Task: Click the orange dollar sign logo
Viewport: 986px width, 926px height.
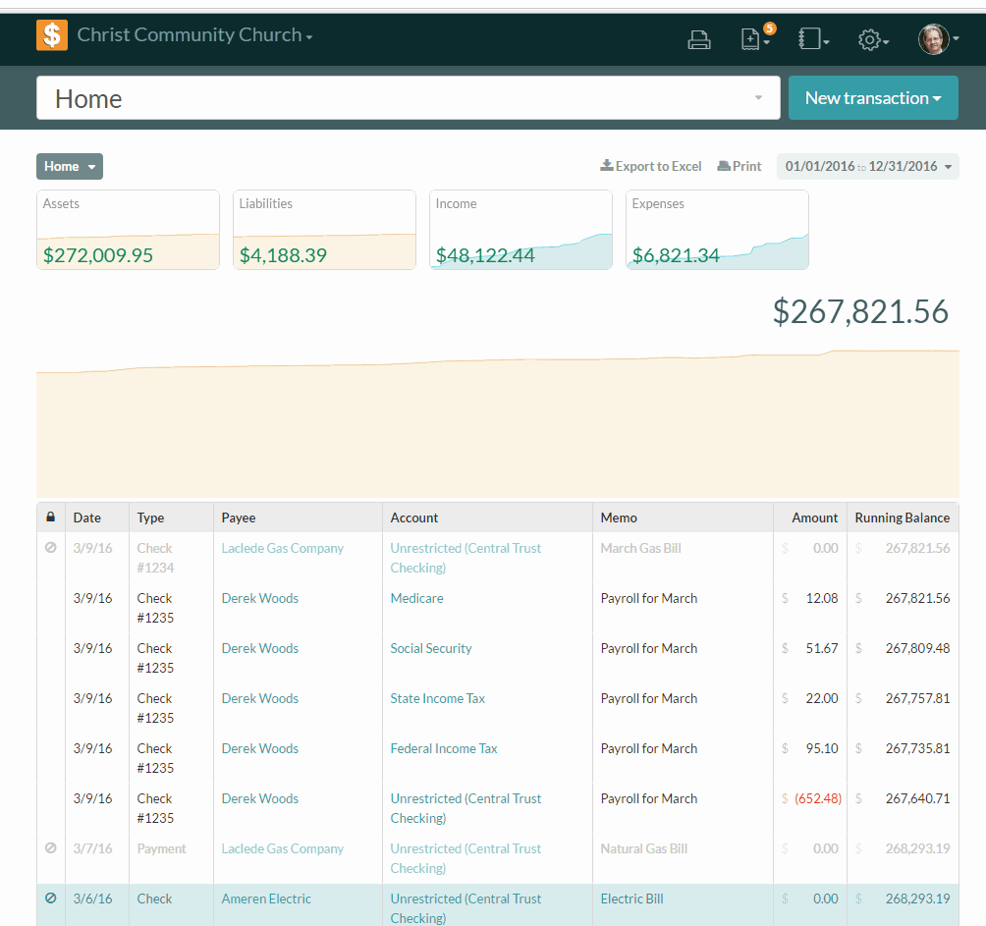Action: click(x=52, y=35)
